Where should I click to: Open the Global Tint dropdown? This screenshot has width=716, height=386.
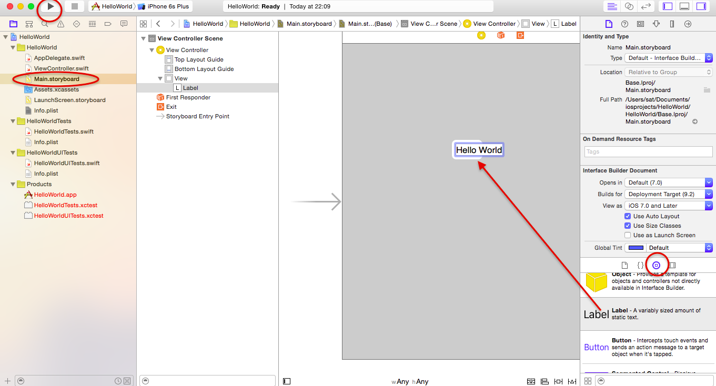pyautogui.click(x=679, y=248)
